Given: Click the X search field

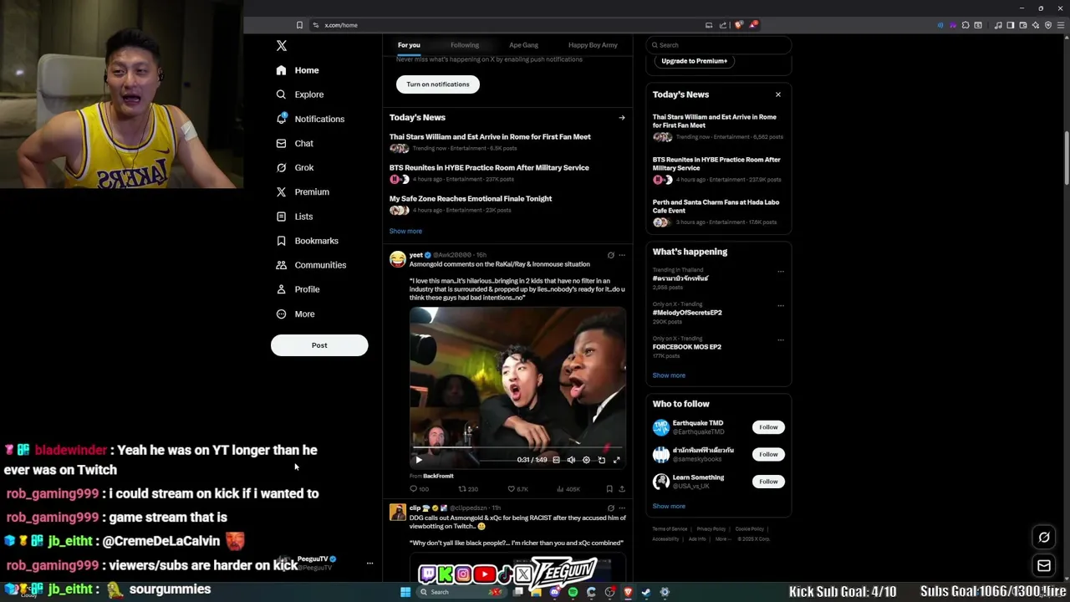Looking at the screenshot, I should [718, 45].
